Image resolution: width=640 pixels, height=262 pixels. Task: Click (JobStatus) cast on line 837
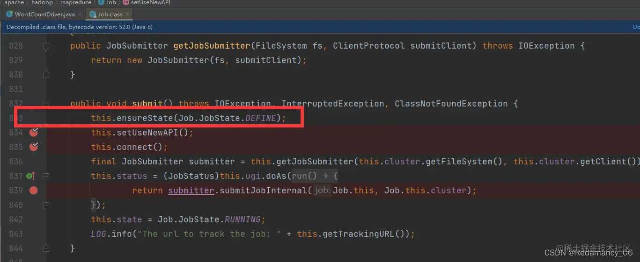click(x=191, y=176)
